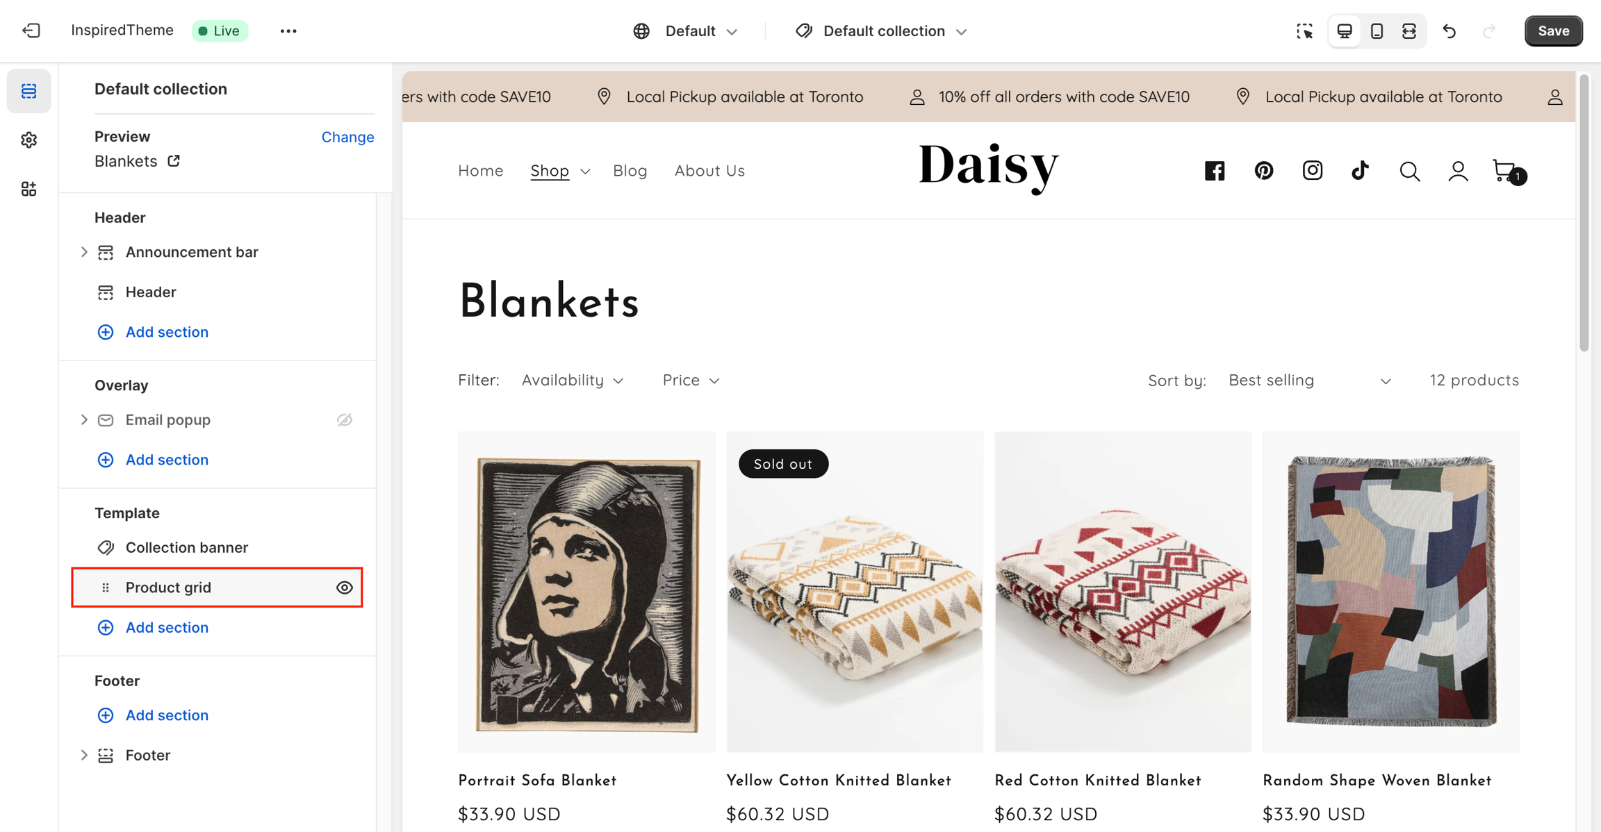This screenshot has width=1601, height=832.
Task: Open the app embeds sidebar icon
Action: 28,189
